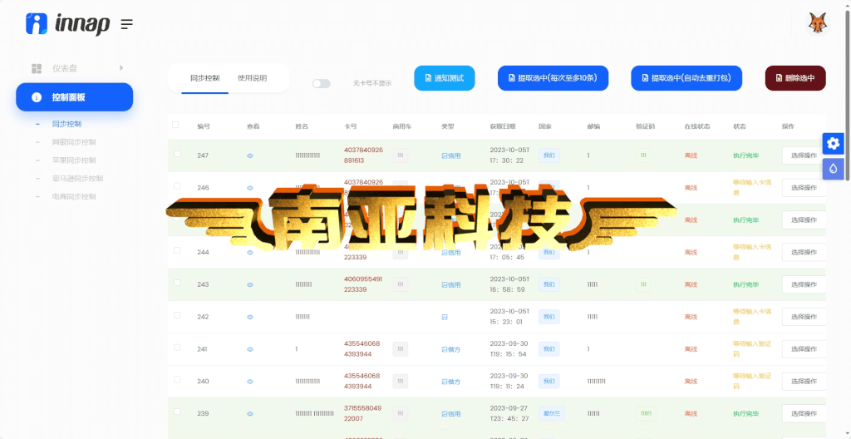851x439 pixels.
Task: Click the 借方 type link in row 241
Action: (x=451, y=350)
